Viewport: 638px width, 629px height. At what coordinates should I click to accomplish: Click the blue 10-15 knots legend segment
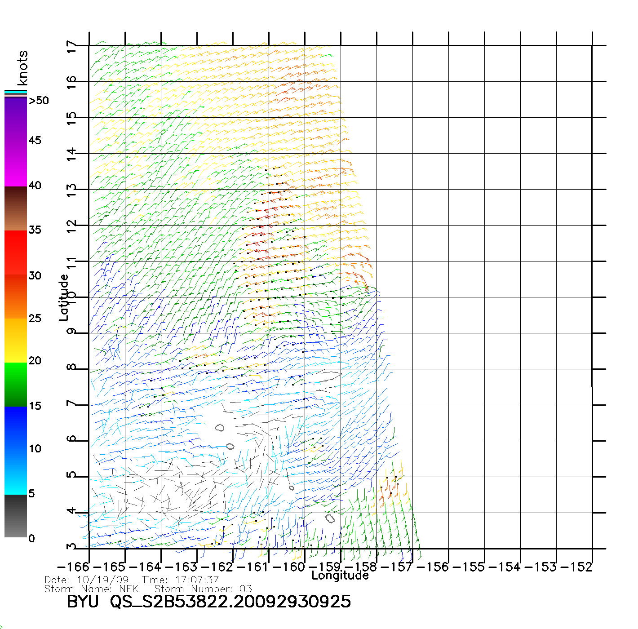coord(16,427)
